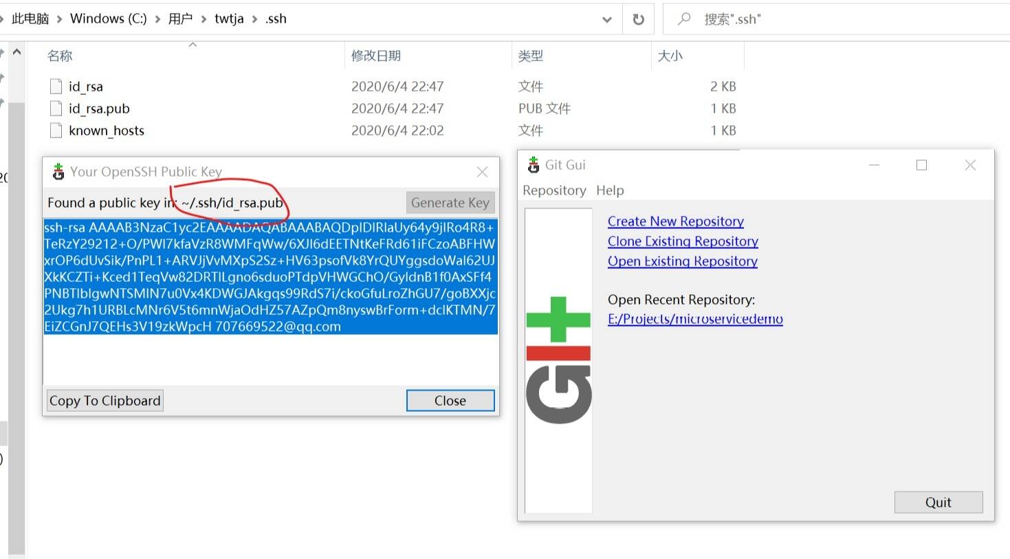1010x559 pixels.
Task: Close the OpenSSH Public Key dialog via Close button
Action: tap(450, 400)
